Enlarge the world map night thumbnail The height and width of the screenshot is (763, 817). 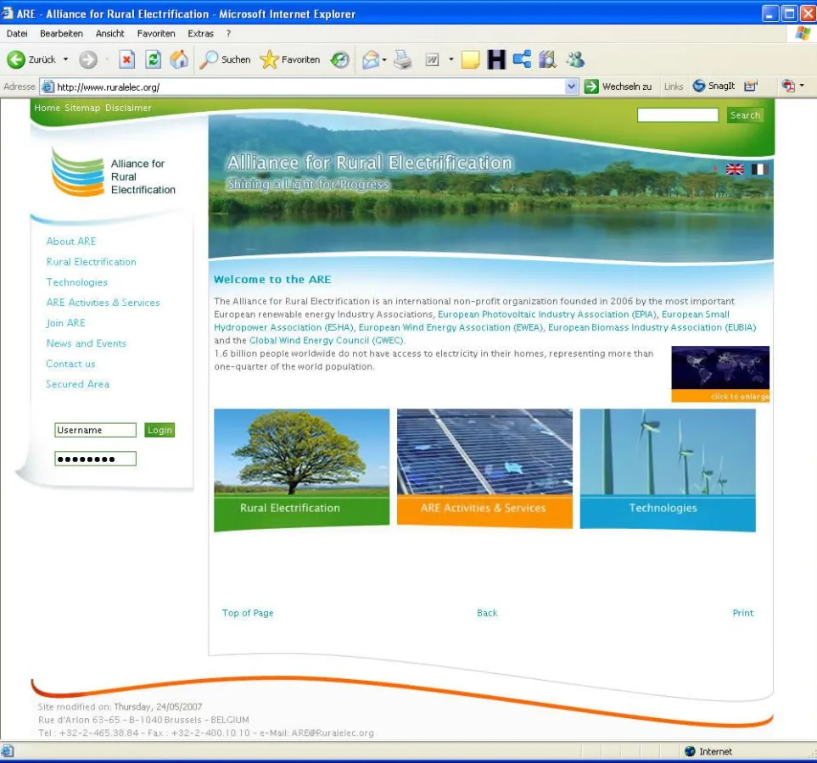click(x=720, y=373)
